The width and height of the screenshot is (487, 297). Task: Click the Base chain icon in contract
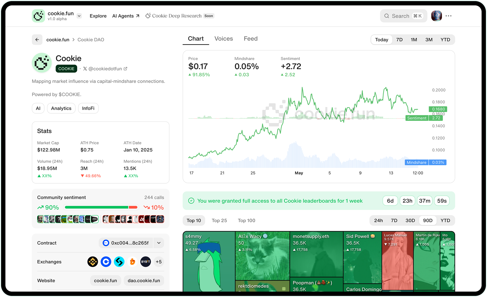[106, 243]
